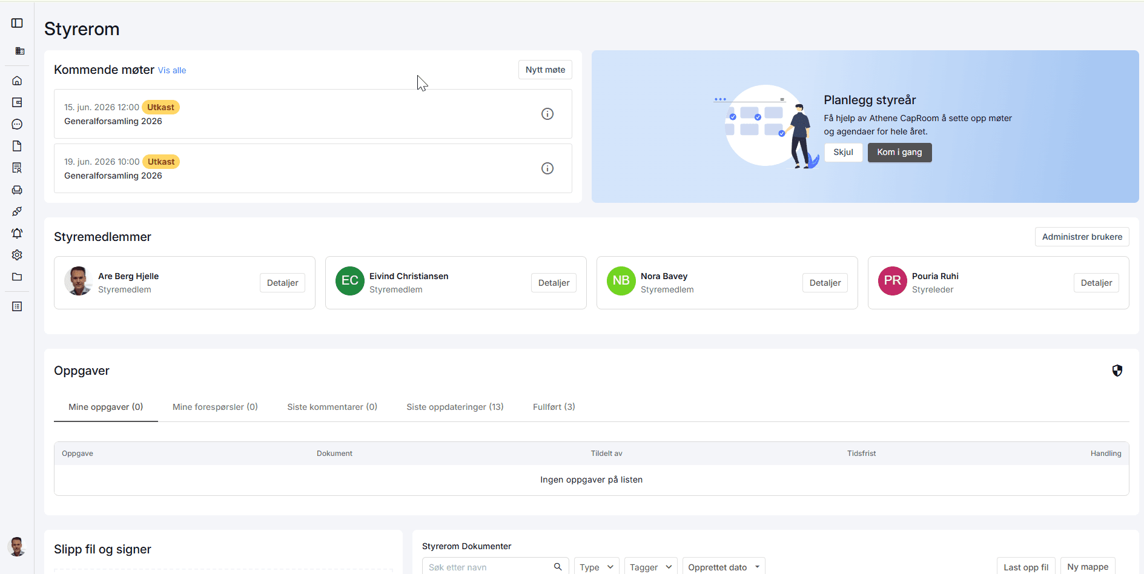Hide the Planlegg styreår banner with Skjul
1144x574 pixels.
click(x=843, y=152)
